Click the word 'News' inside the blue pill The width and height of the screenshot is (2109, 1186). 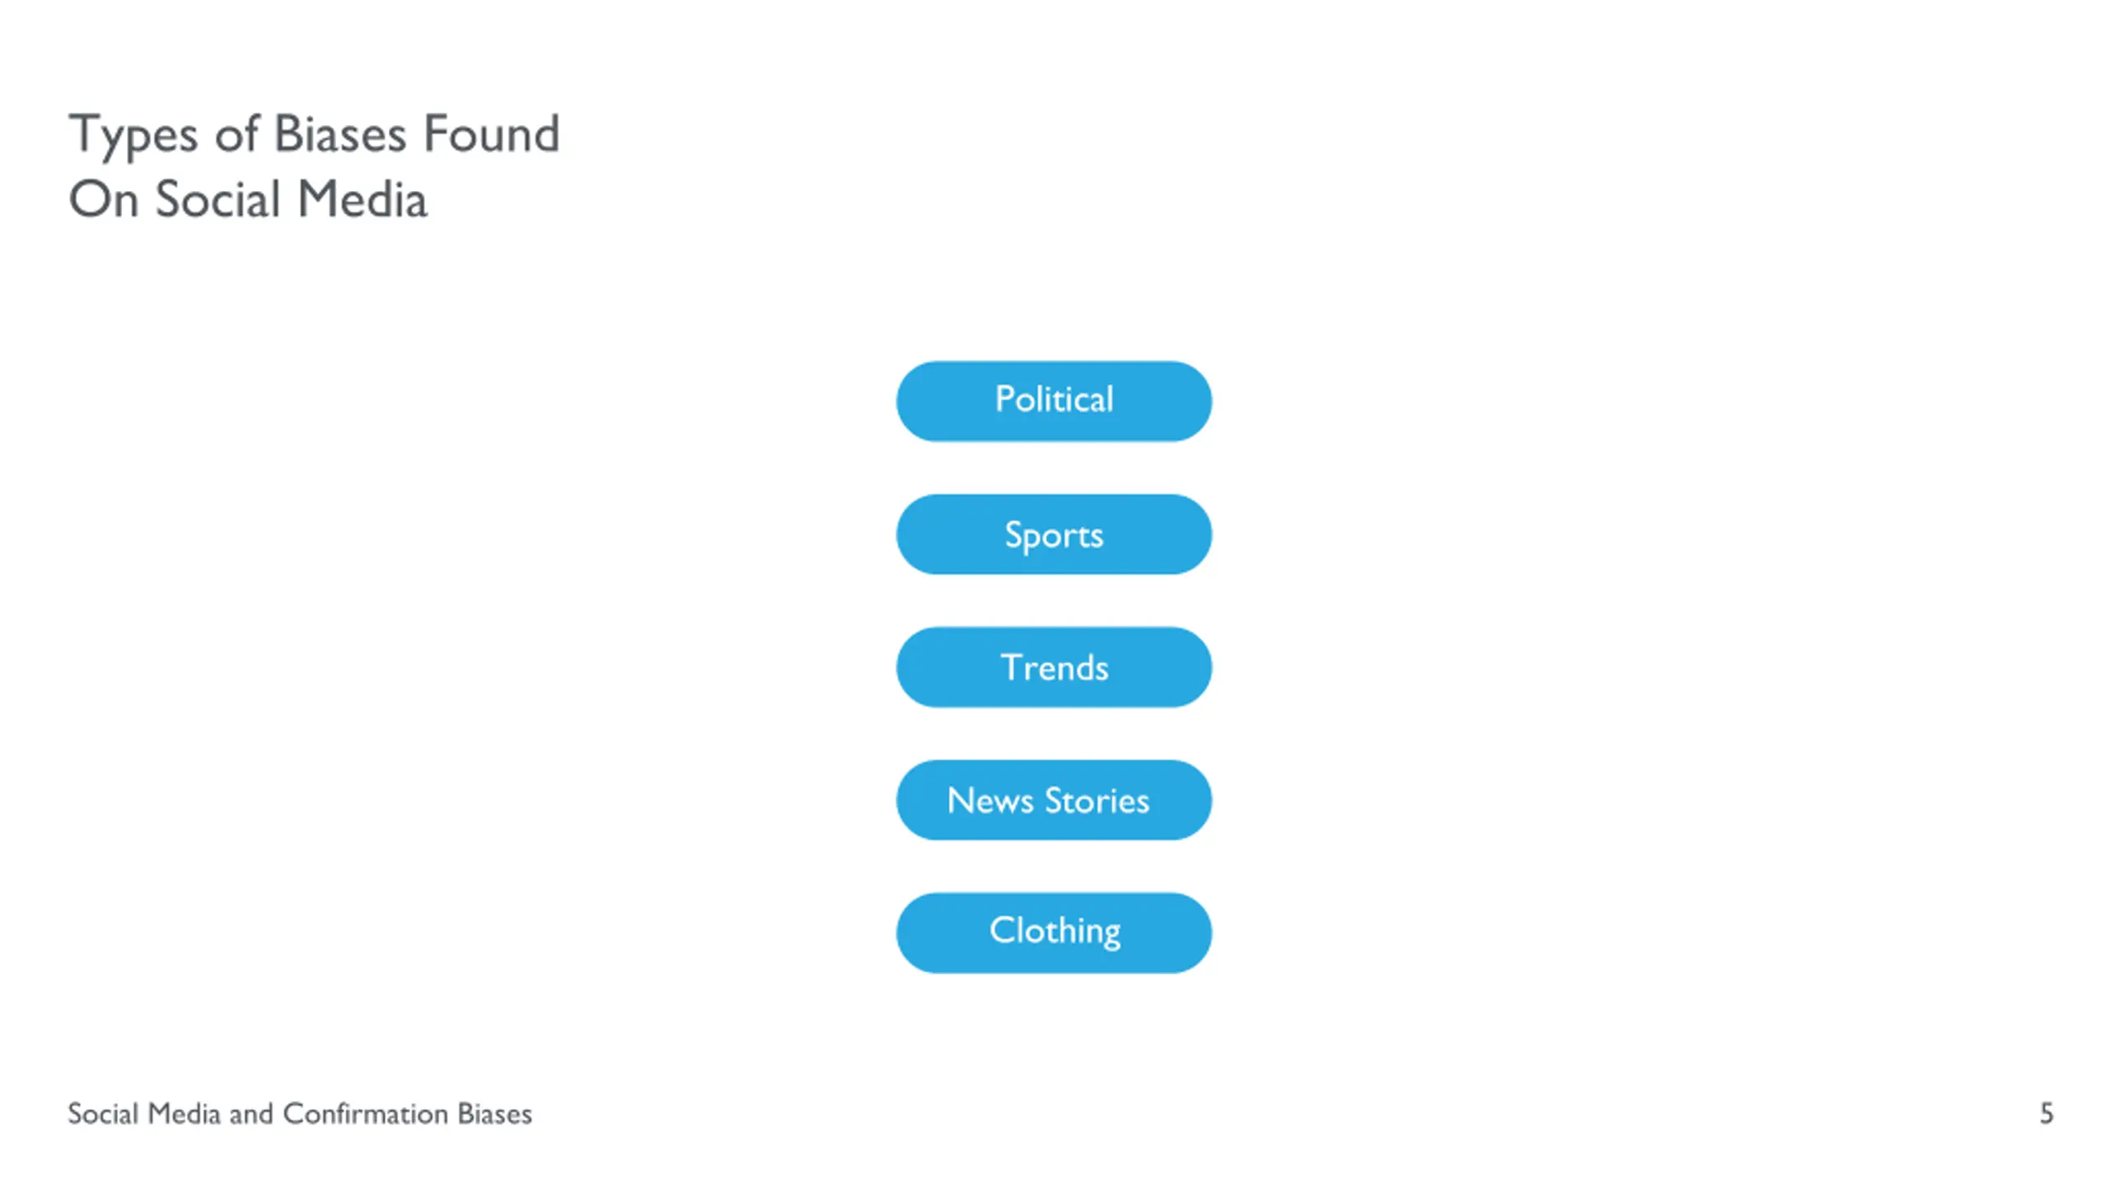coord(990,801)
